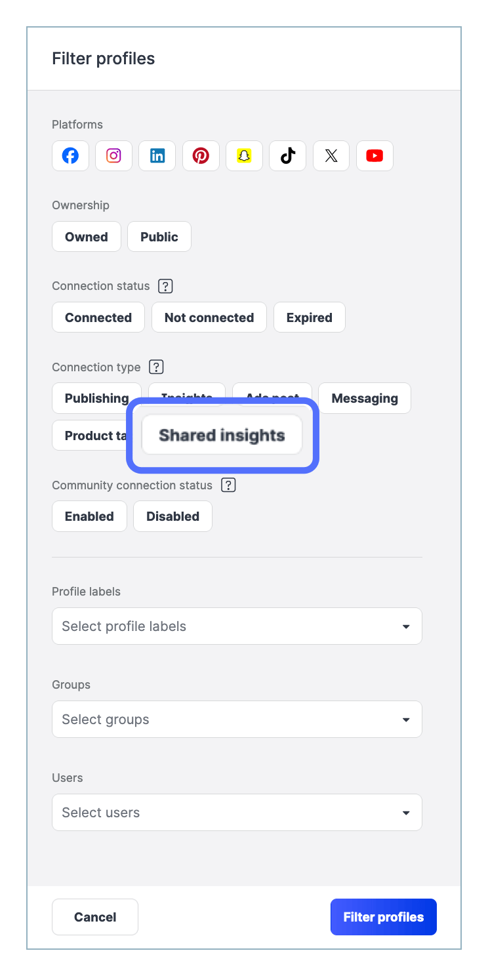
Task: Toggle the Not connected status filter
Action: click(209, 317)
